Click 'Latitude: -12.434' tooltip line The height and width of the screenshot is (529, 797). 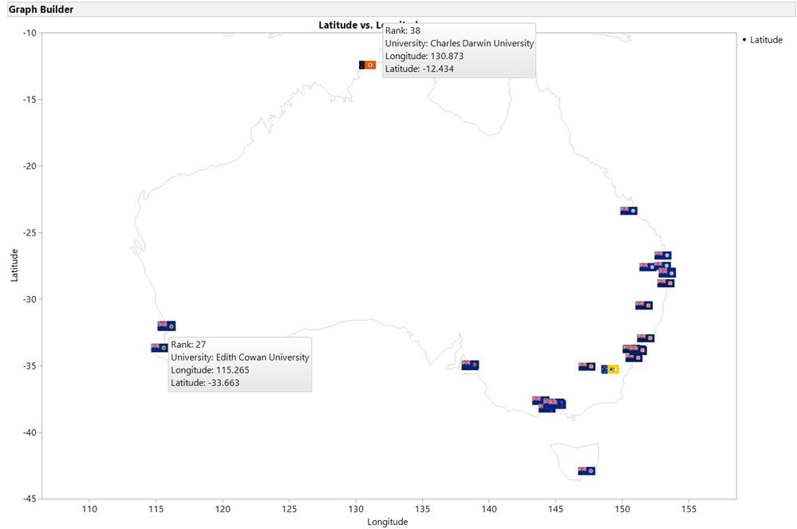420,69
